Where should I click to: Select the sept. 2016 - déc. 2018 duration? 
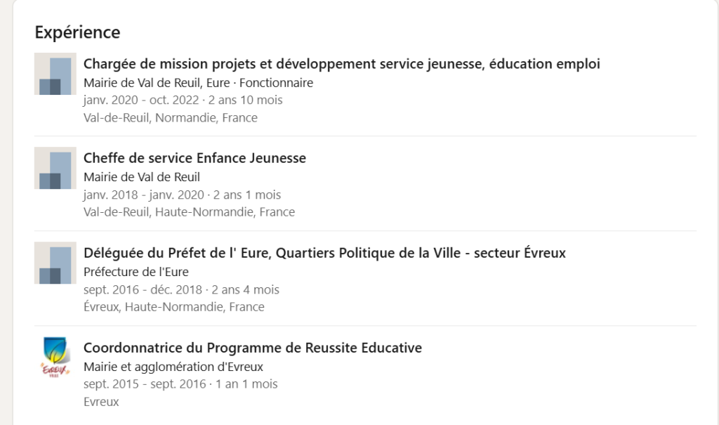pyautogui.click(x=180, y=289)
